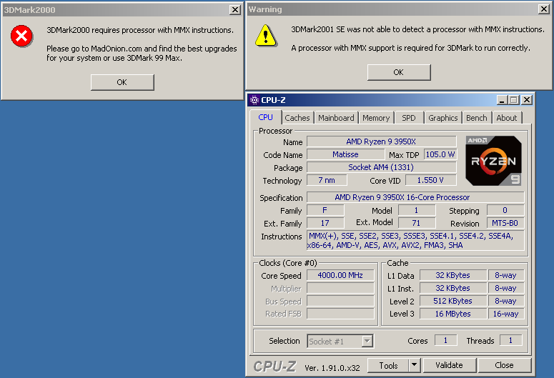
Task: Click the Model value 1
Action: [417, 210]
